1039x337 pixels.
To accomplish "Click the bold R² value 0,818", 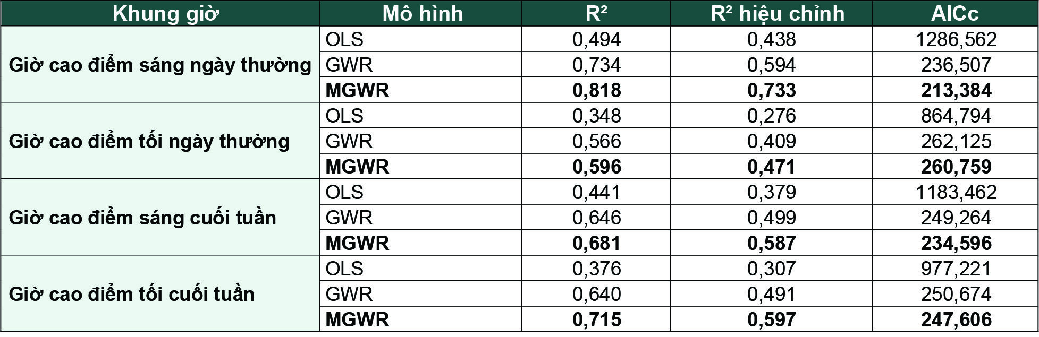I will [596, 90].
